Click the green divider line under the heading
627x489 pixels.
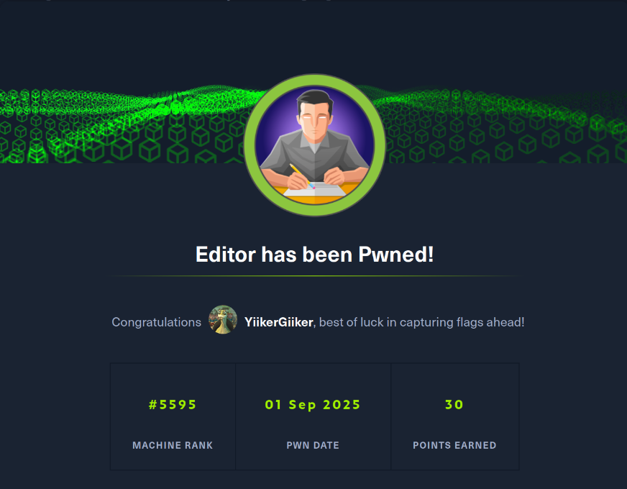coord(314,276)
